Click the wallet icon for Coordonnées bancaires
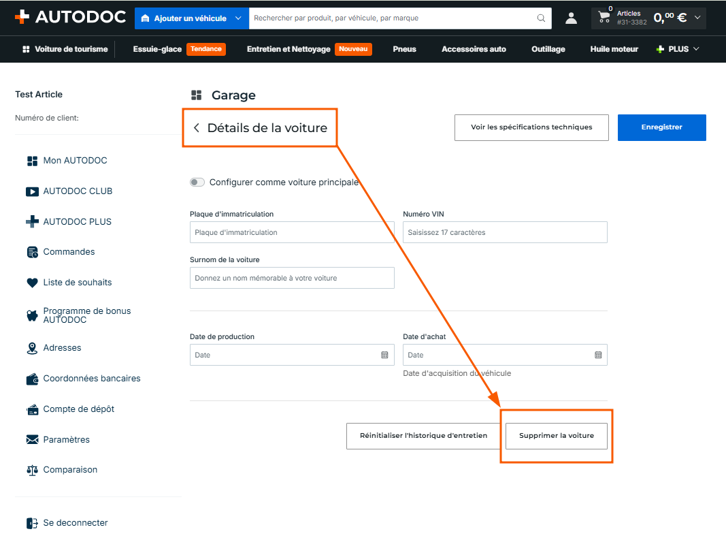 [x=32, y=379]
